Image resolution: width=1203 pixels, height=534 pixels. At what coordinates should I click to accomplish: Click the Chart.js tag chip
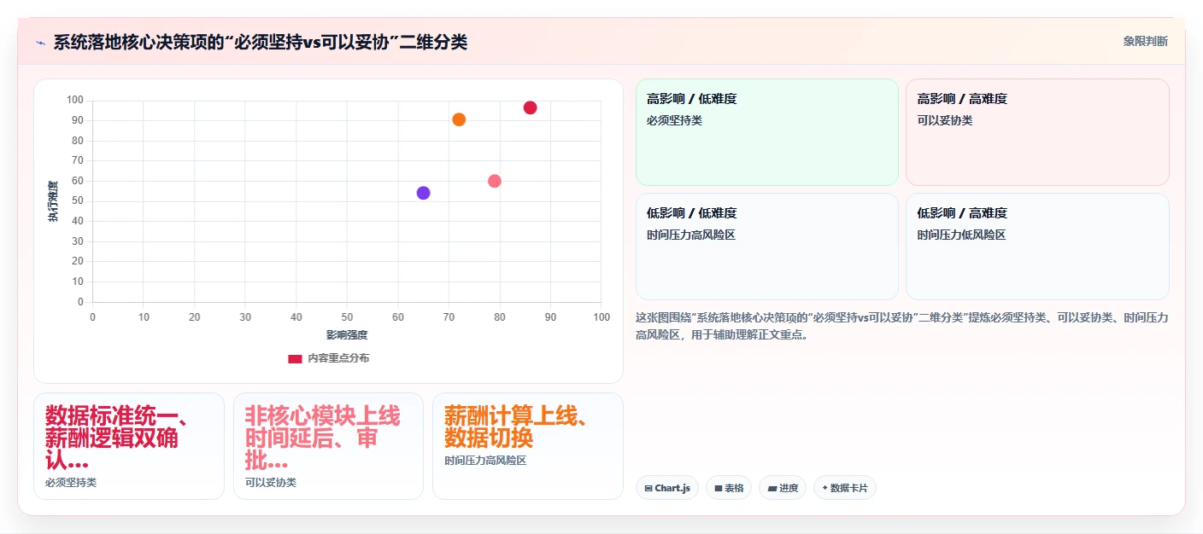pos(667,488)
